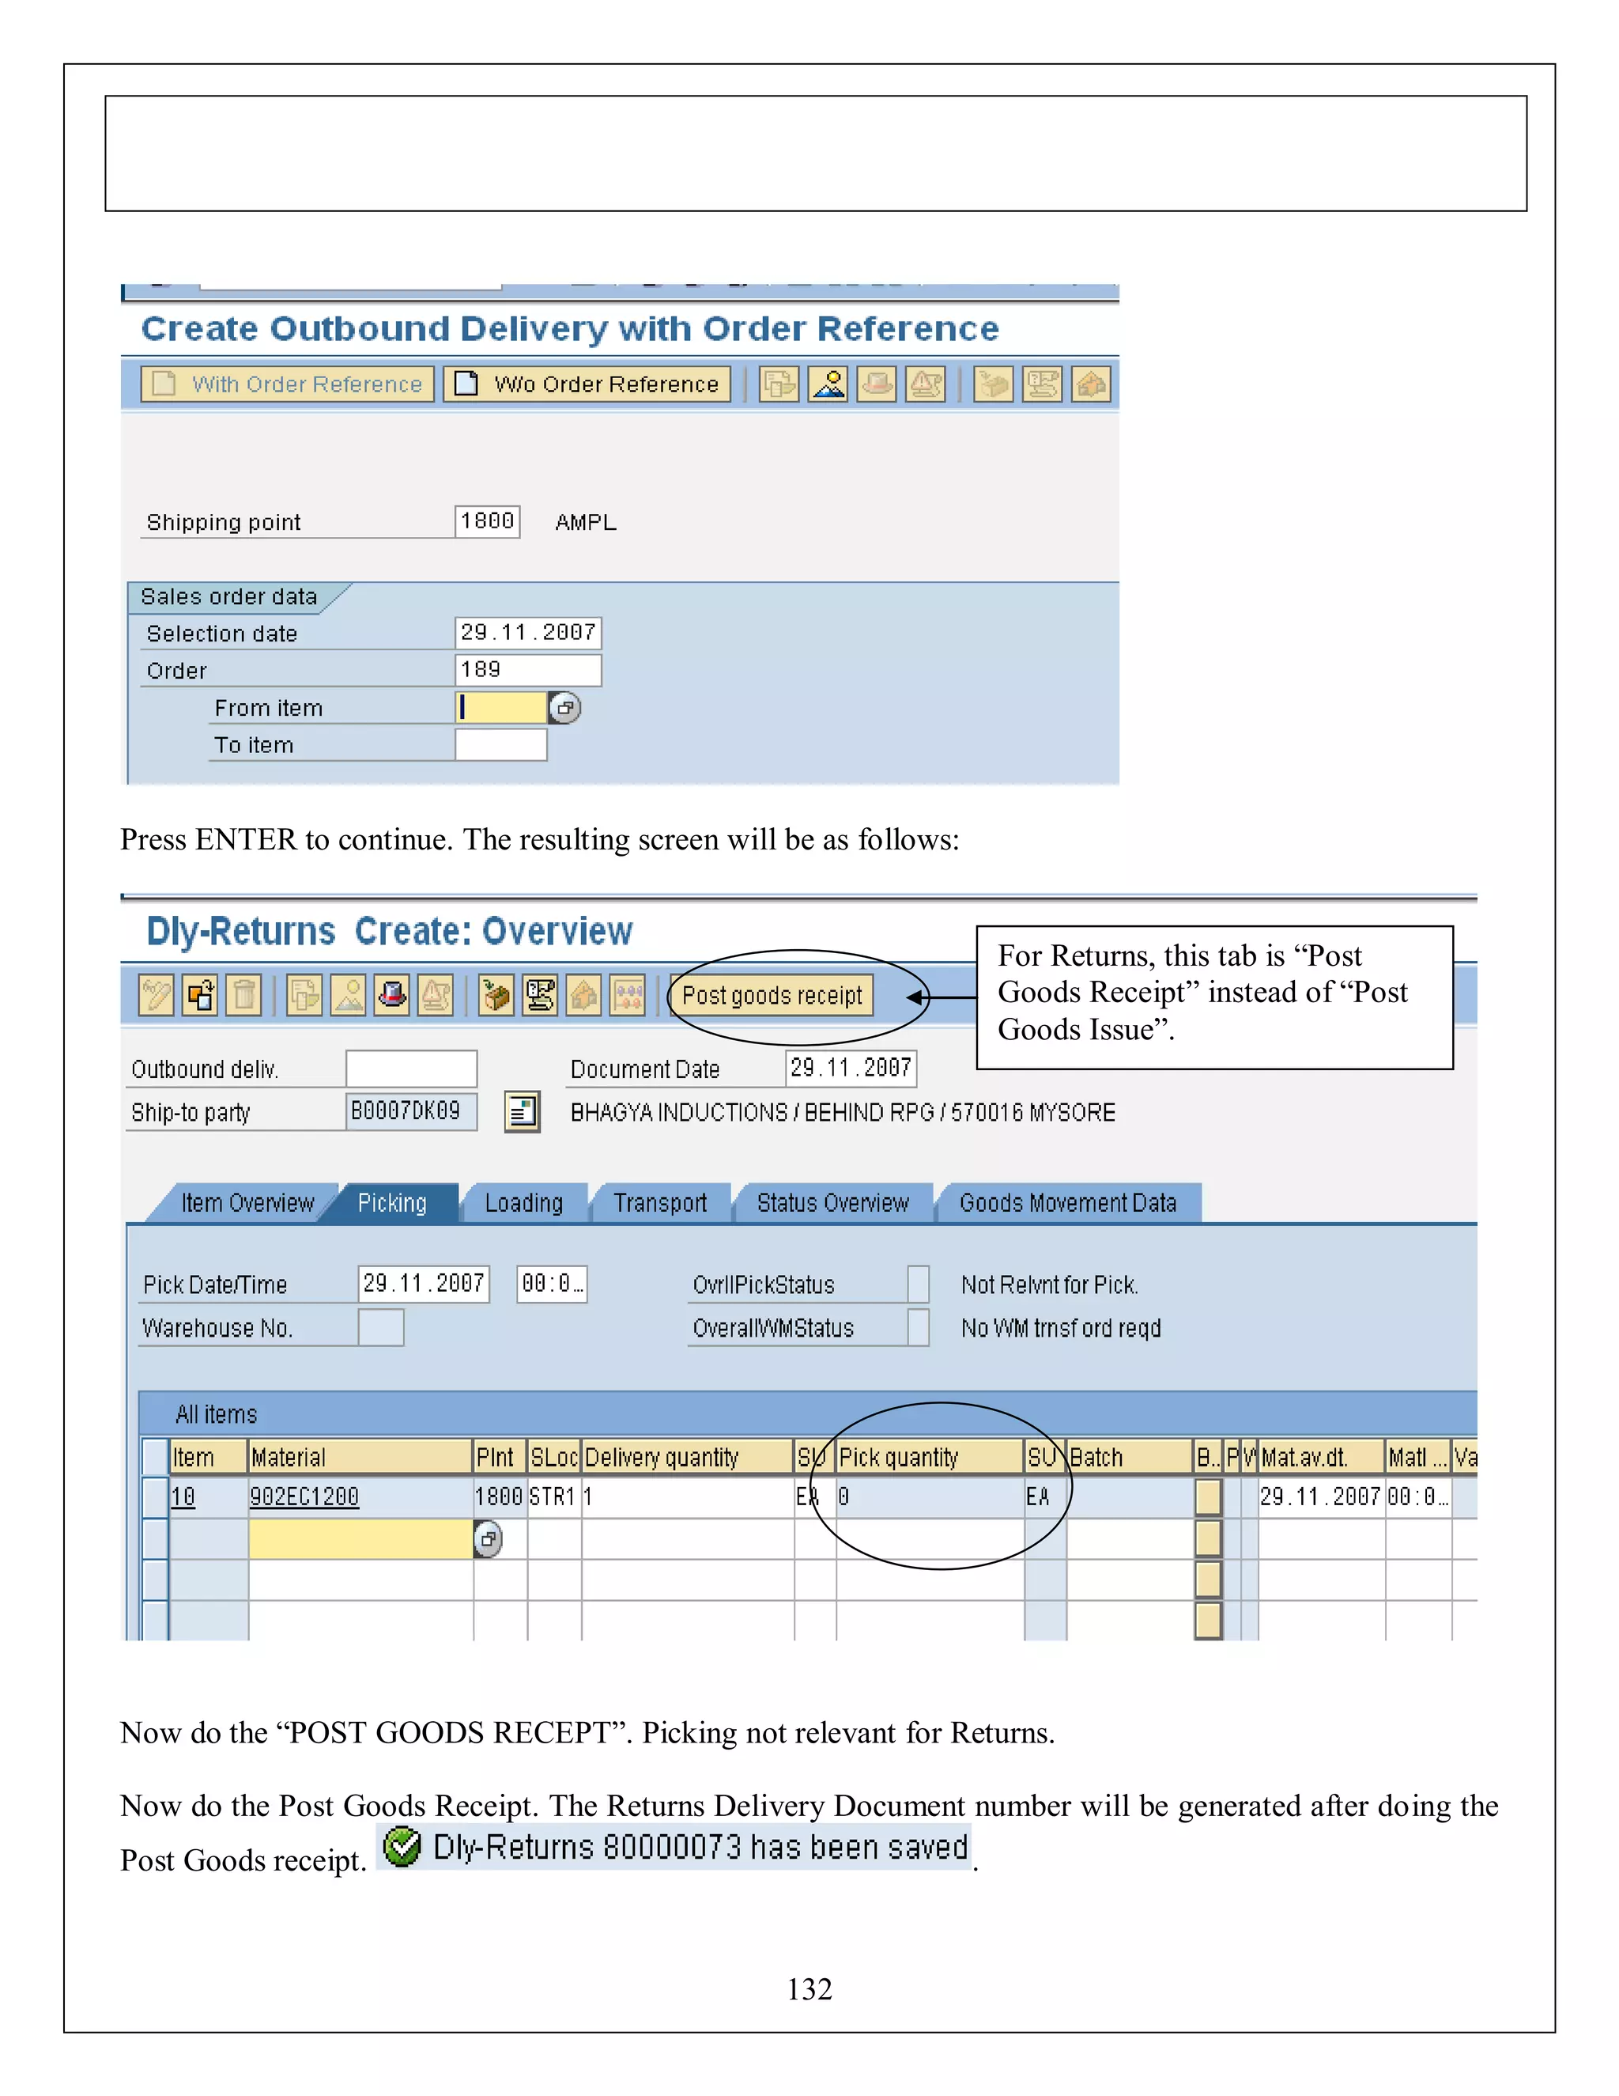Click the trash can delete icon

[x=243, y=995]
